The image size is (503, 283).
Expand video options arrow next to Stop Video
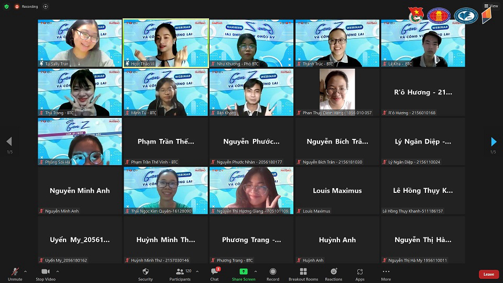pyautogui.click(x=58, y=271)
